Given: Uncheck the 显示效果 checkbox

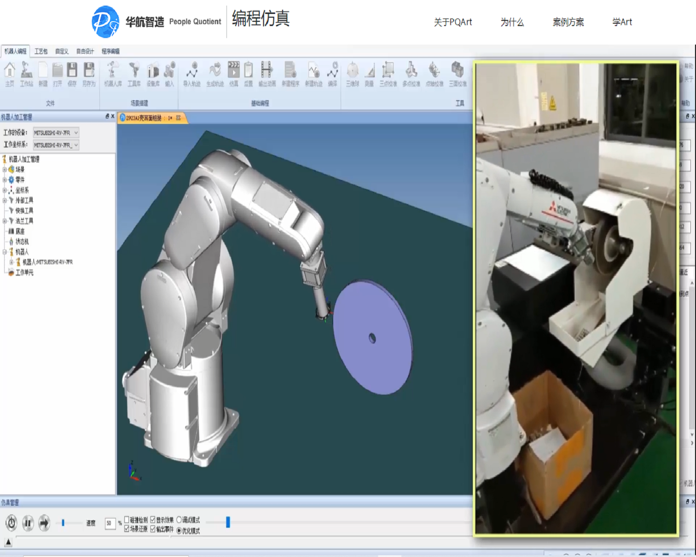Looking at the screenshot, I should click(x=153, y=519).
